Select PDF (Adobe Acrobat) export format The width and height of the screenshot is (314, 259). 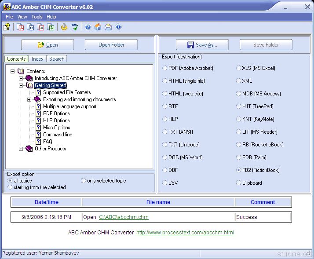click(165, 68)
